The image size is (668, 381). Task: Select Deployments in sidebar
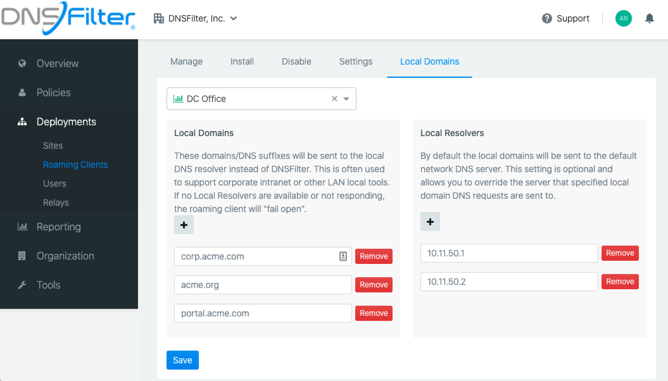(x=66, y=122)
